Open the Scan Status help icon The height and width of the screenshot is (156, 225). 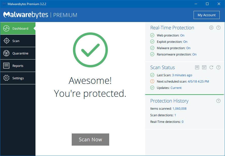pyautogui.click(x=218, y=67)
